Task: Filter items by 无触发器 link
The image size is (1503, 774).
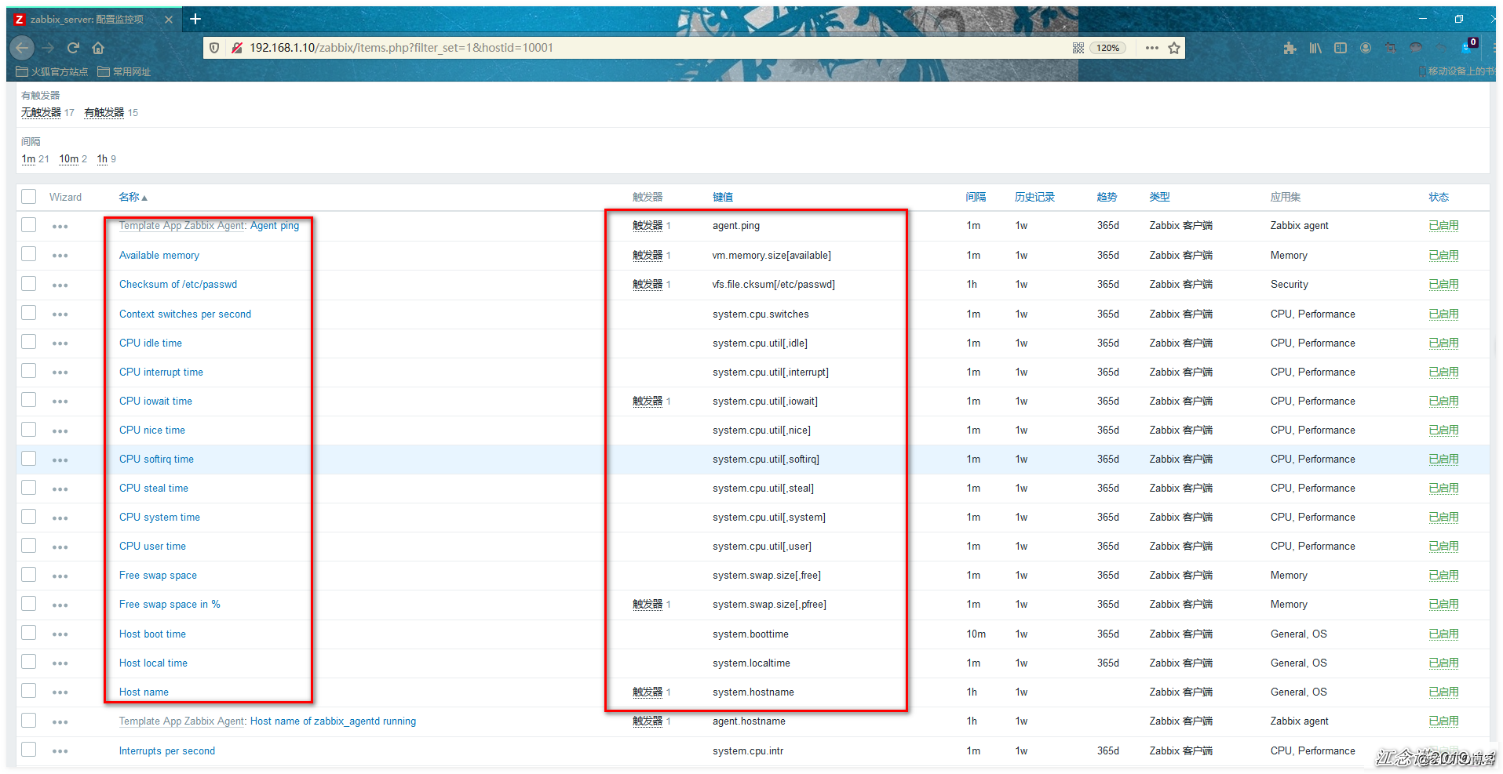Action: click(41, 113)
